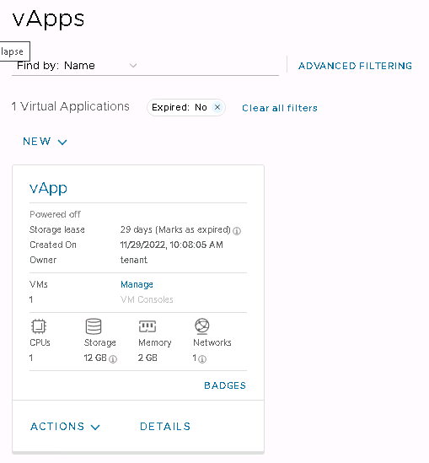Click Manage link for VMs
This screenshot has width=429, height=463.
(x=137, y=284)
